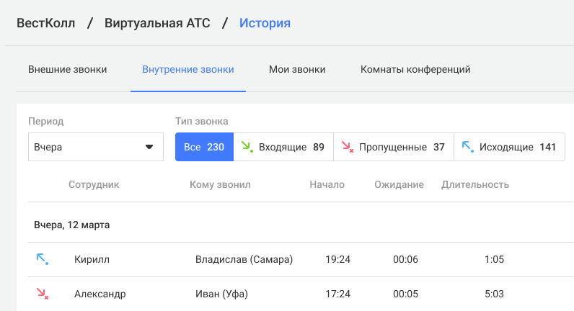This screenshot has width=574, height=311.
Task: Expand the Вчера period combo box
Action: (x=96, y=147)
